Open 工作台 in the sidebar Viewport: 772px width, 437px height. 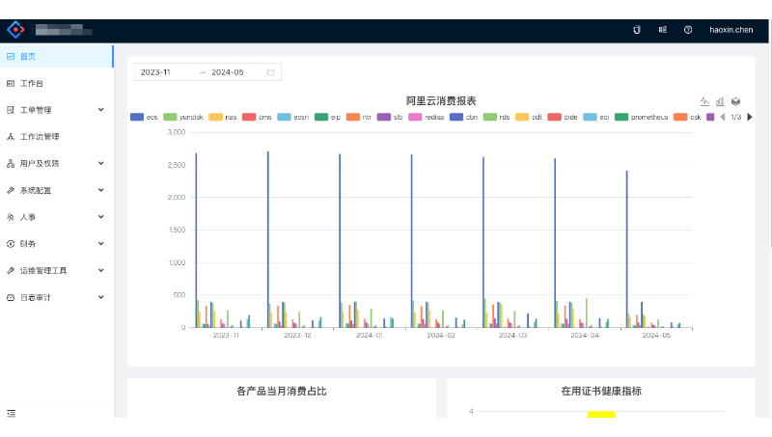tap(57, 83)
